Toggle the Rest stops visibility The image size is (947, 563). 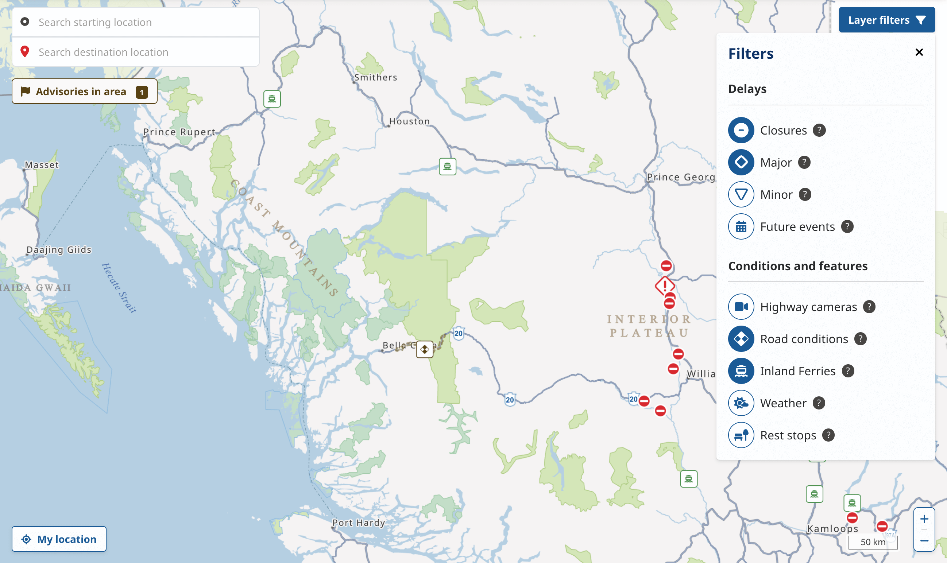click(742, 435)
